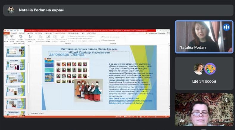Toggle the second checkbox in the ribbon's settings group
This screenshot has width=235, height=130.
(68, 38)
